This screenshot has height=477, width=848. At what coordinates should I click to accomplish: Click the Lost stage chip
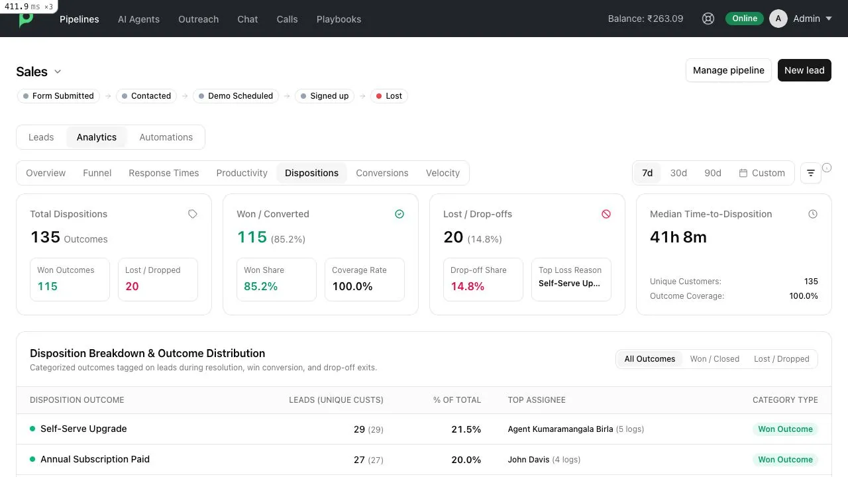pos(389,96)
